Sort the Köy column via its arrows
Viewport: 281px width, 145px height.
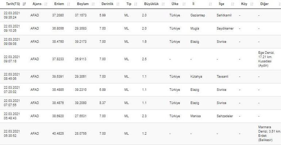coord(251,4)
